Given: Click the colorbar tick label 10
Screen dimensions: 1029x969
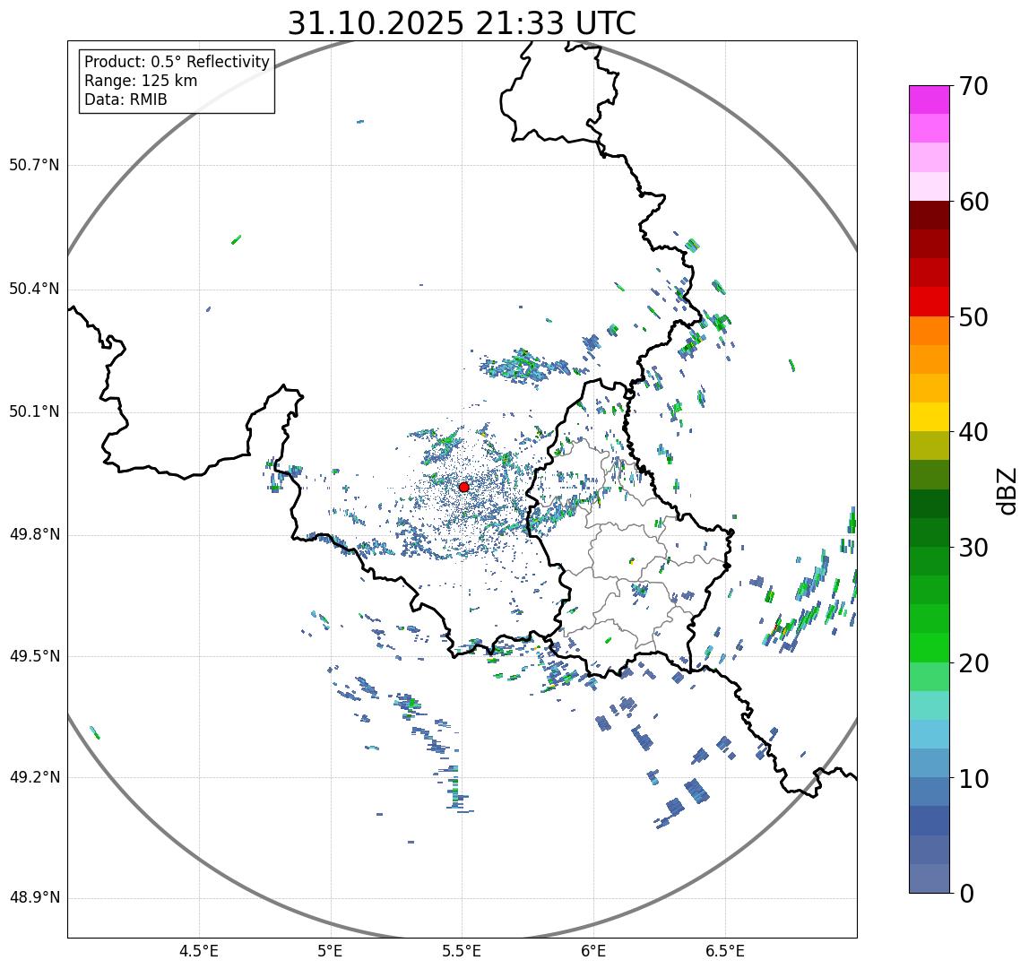Looking at the screenshot, I should pyautogui.click(x=973, y=779).
